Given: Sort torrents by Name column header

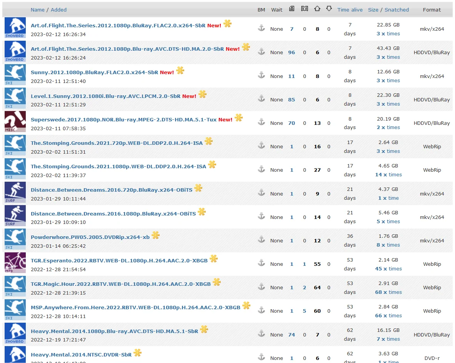Looking at the screenshot, I should click(38, 10).
